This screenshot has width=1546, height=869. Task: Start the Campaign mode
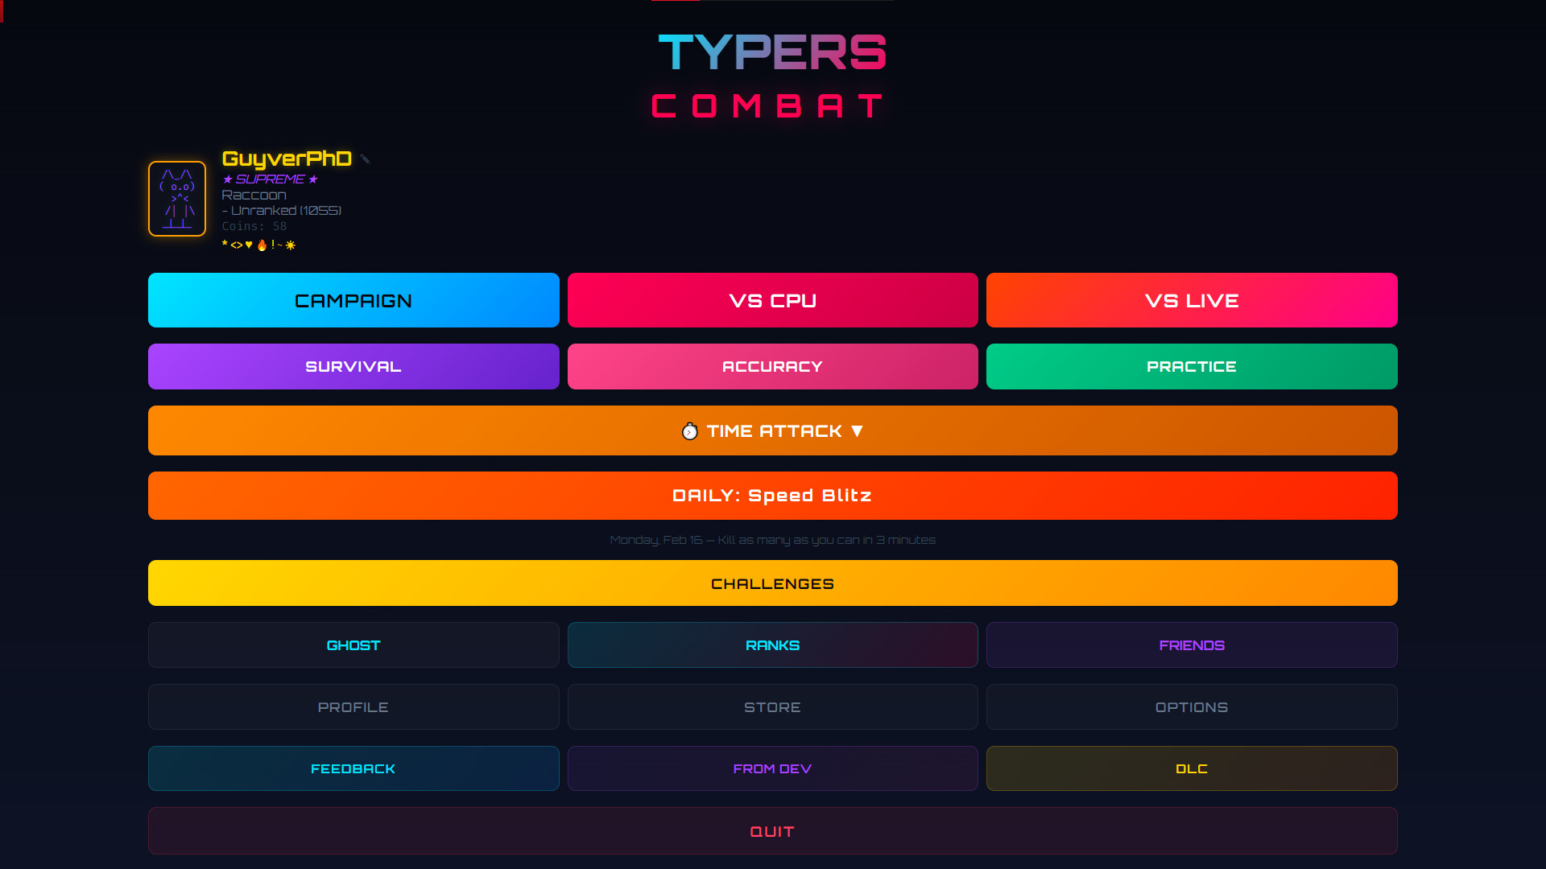click(353, 300)
